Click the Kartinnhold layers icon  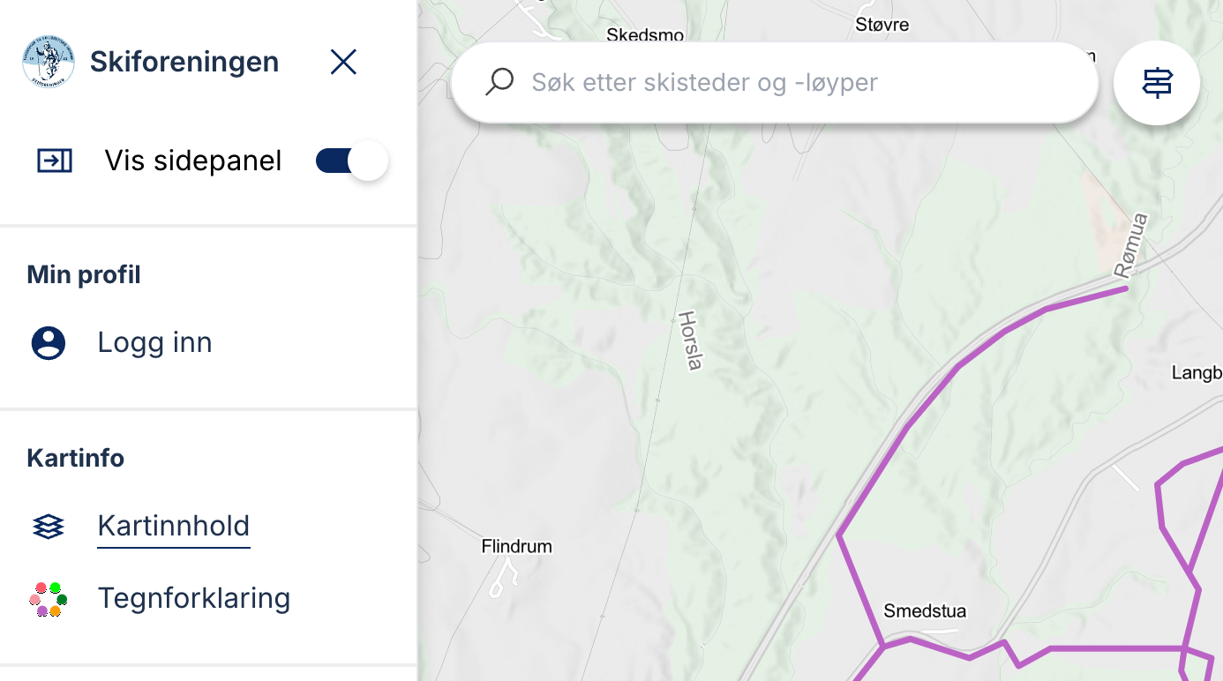pyautogui.click(x=49, y=527)
